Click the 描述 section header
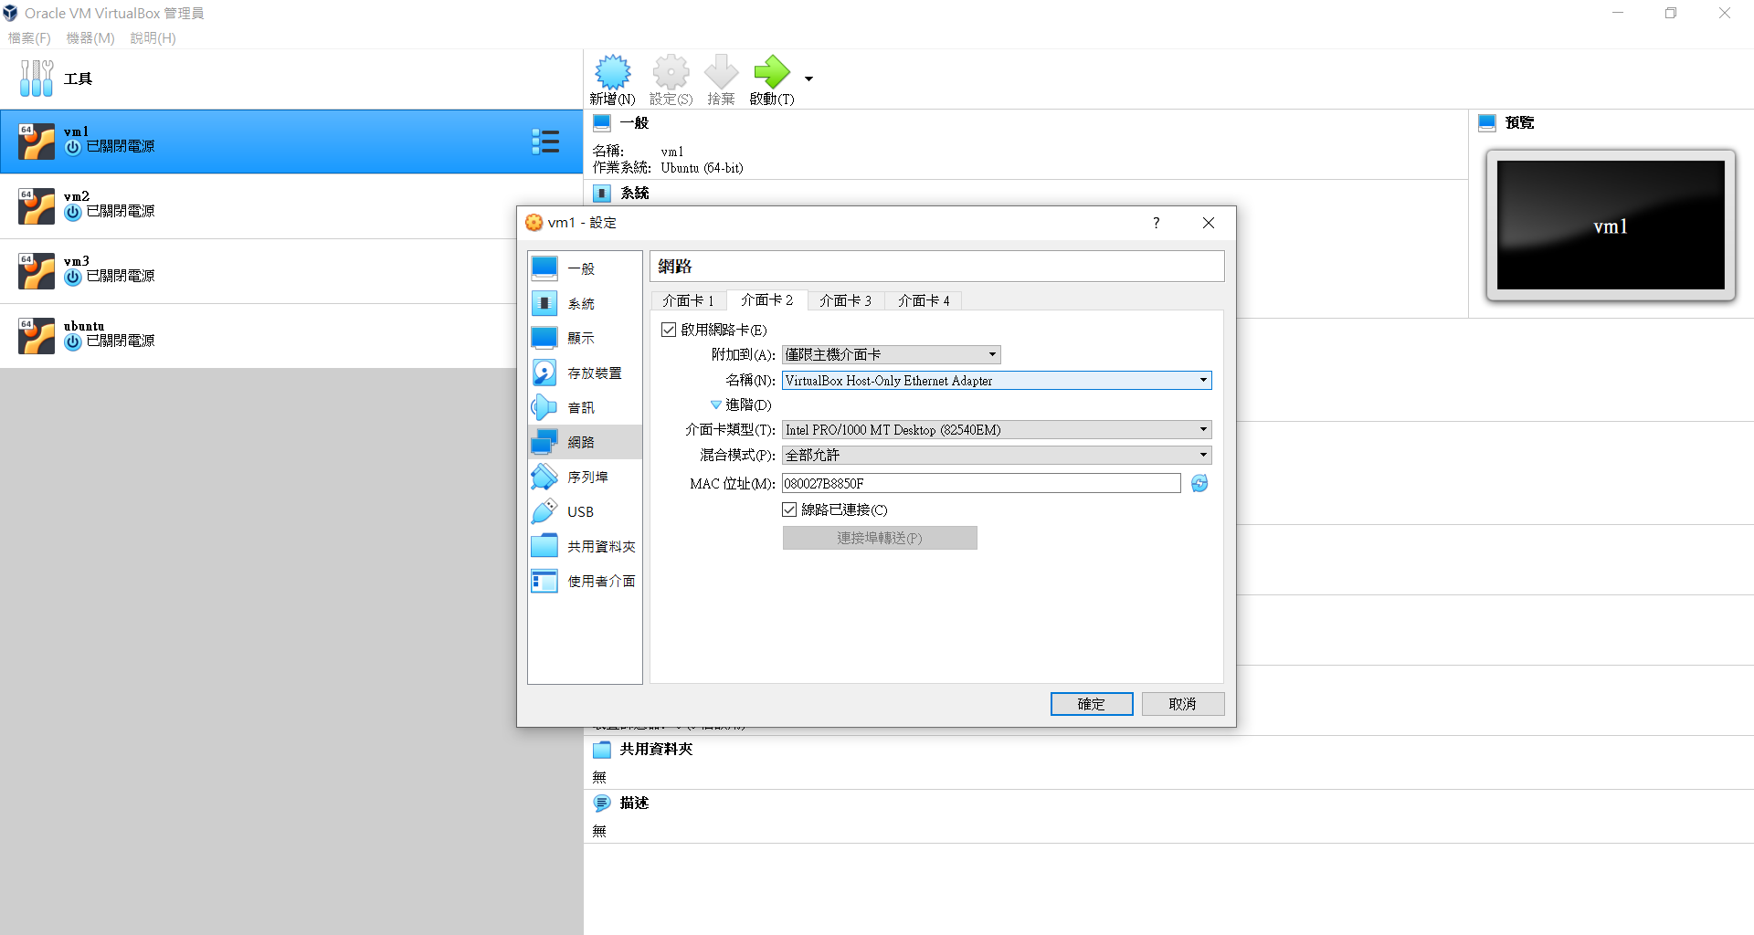 point(634,803)
